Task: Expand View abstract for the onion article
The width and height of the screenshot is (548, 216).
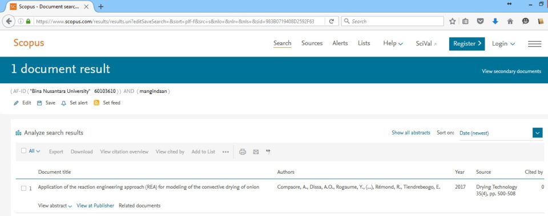Action: pyautogui.click(x=55, y=206)
